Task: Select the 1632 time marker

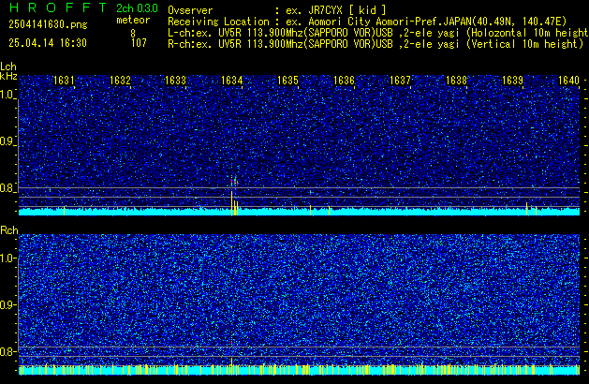Action: [x=120, y=81]
